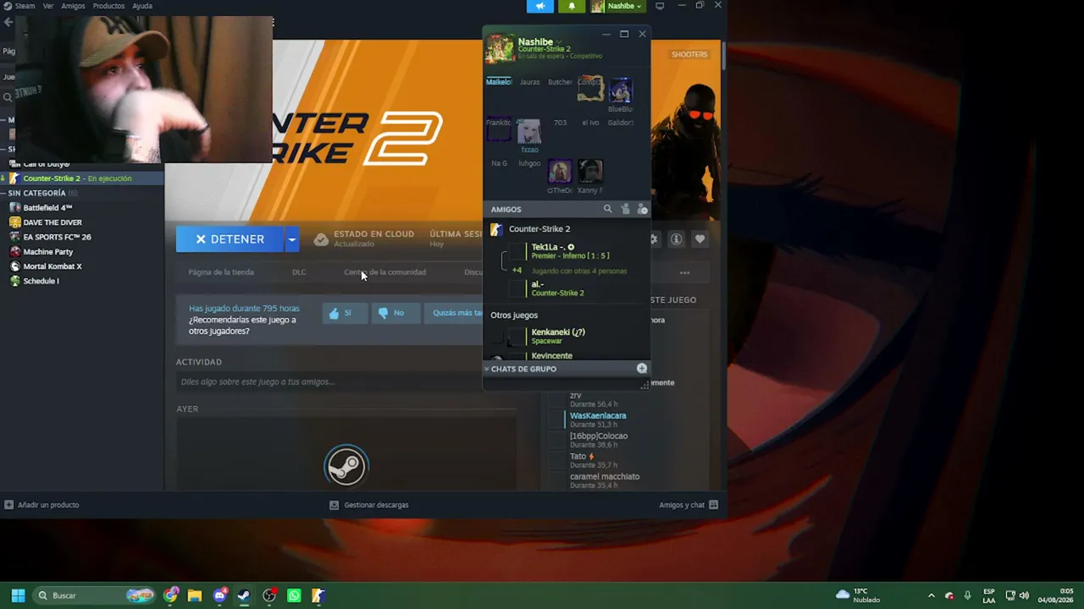This screenshot has height=609, width=1084.
Task: Click the library search magnifier icon
Action: pos(8,98)
